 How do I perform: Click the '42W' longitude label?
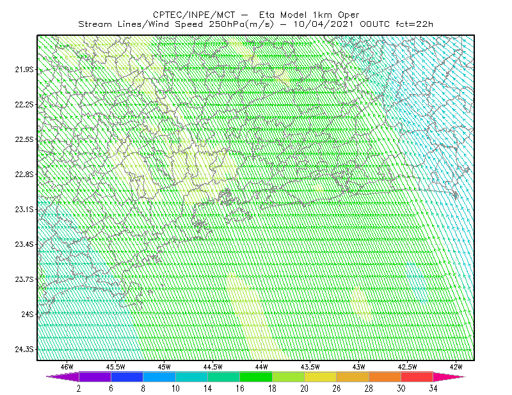[456, 367]
